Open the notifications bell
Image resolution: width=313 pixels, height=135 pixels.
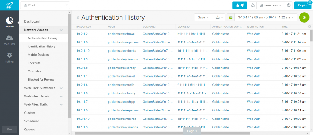pyautogui.click(x=253, y=5)
